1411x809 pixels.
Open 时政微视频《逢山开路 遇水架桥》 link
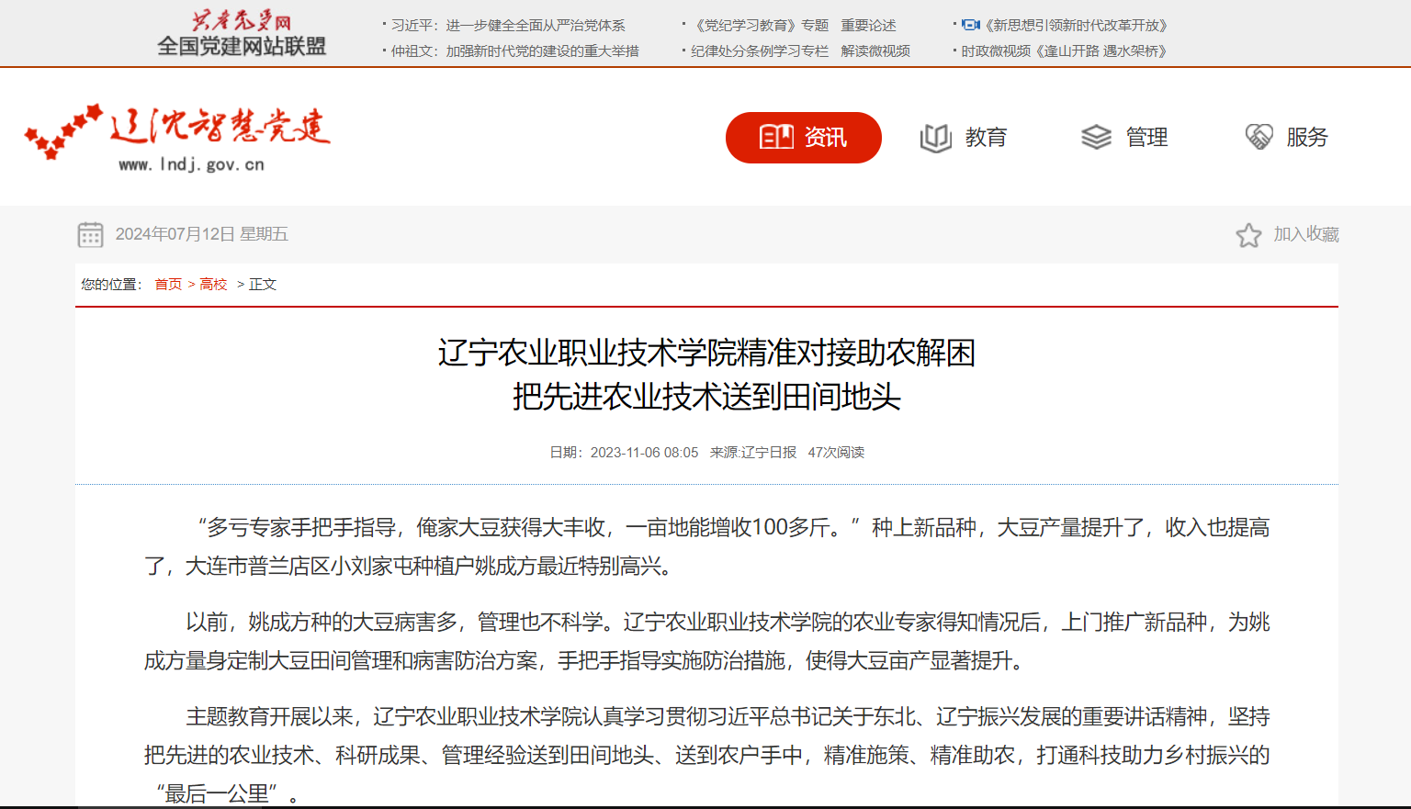pyautogui.click(x=1064, y=51)
